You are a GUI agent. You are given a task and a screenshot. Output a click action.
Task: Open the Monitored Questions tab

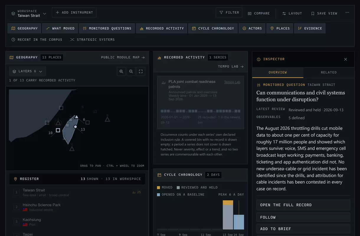(x=107, y=28)
